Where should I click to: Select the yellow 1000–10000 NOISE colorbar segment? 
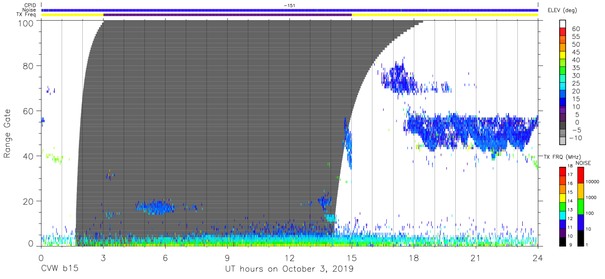pyautogui.click(x=580, y=190)
